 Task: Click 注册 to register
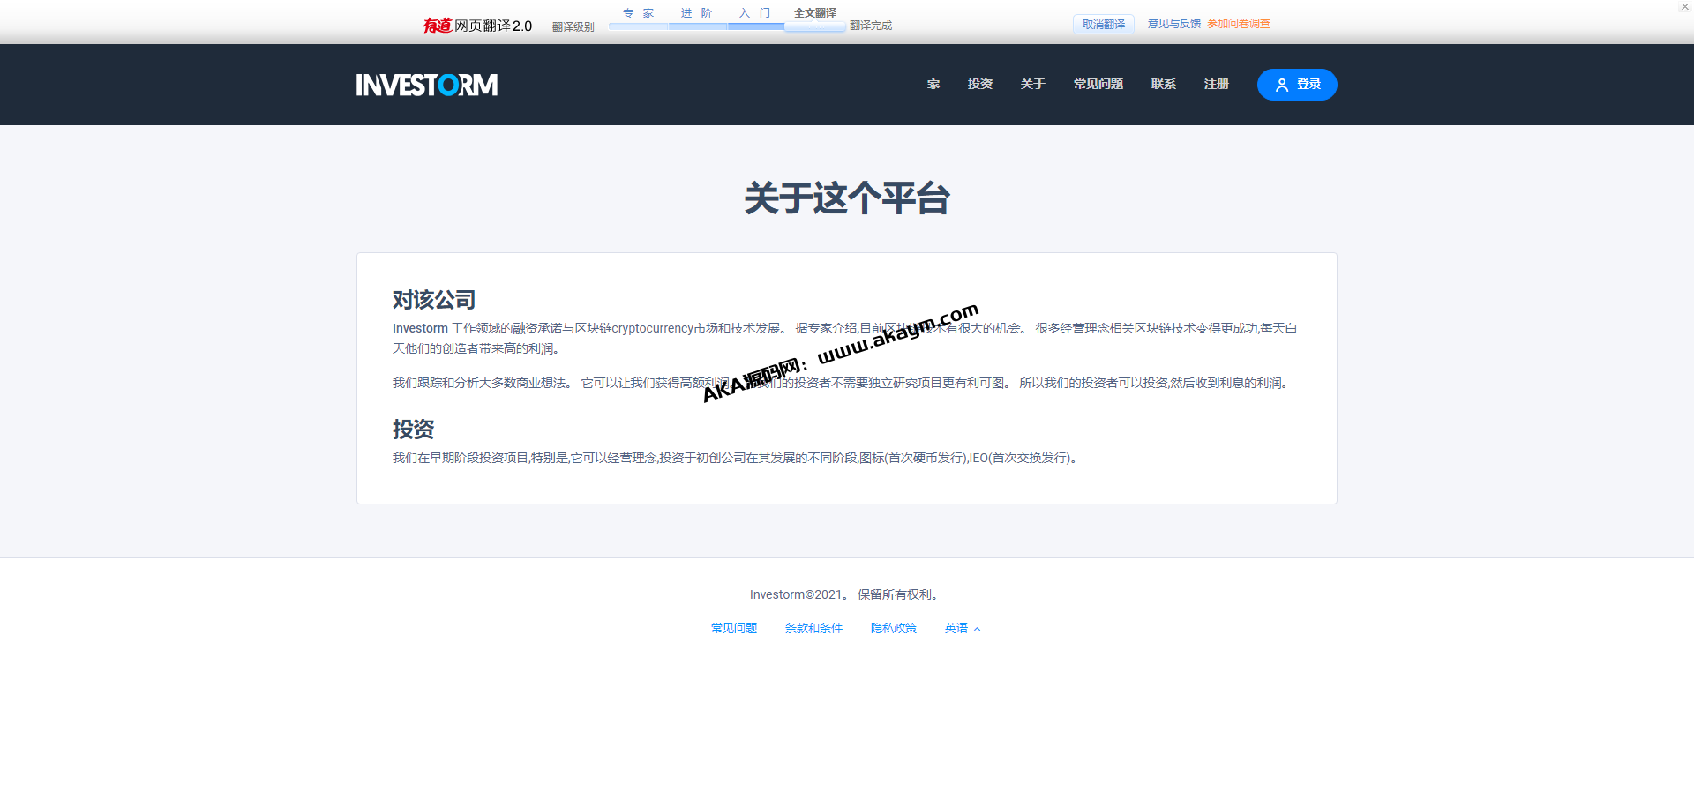coord(1216,85)
